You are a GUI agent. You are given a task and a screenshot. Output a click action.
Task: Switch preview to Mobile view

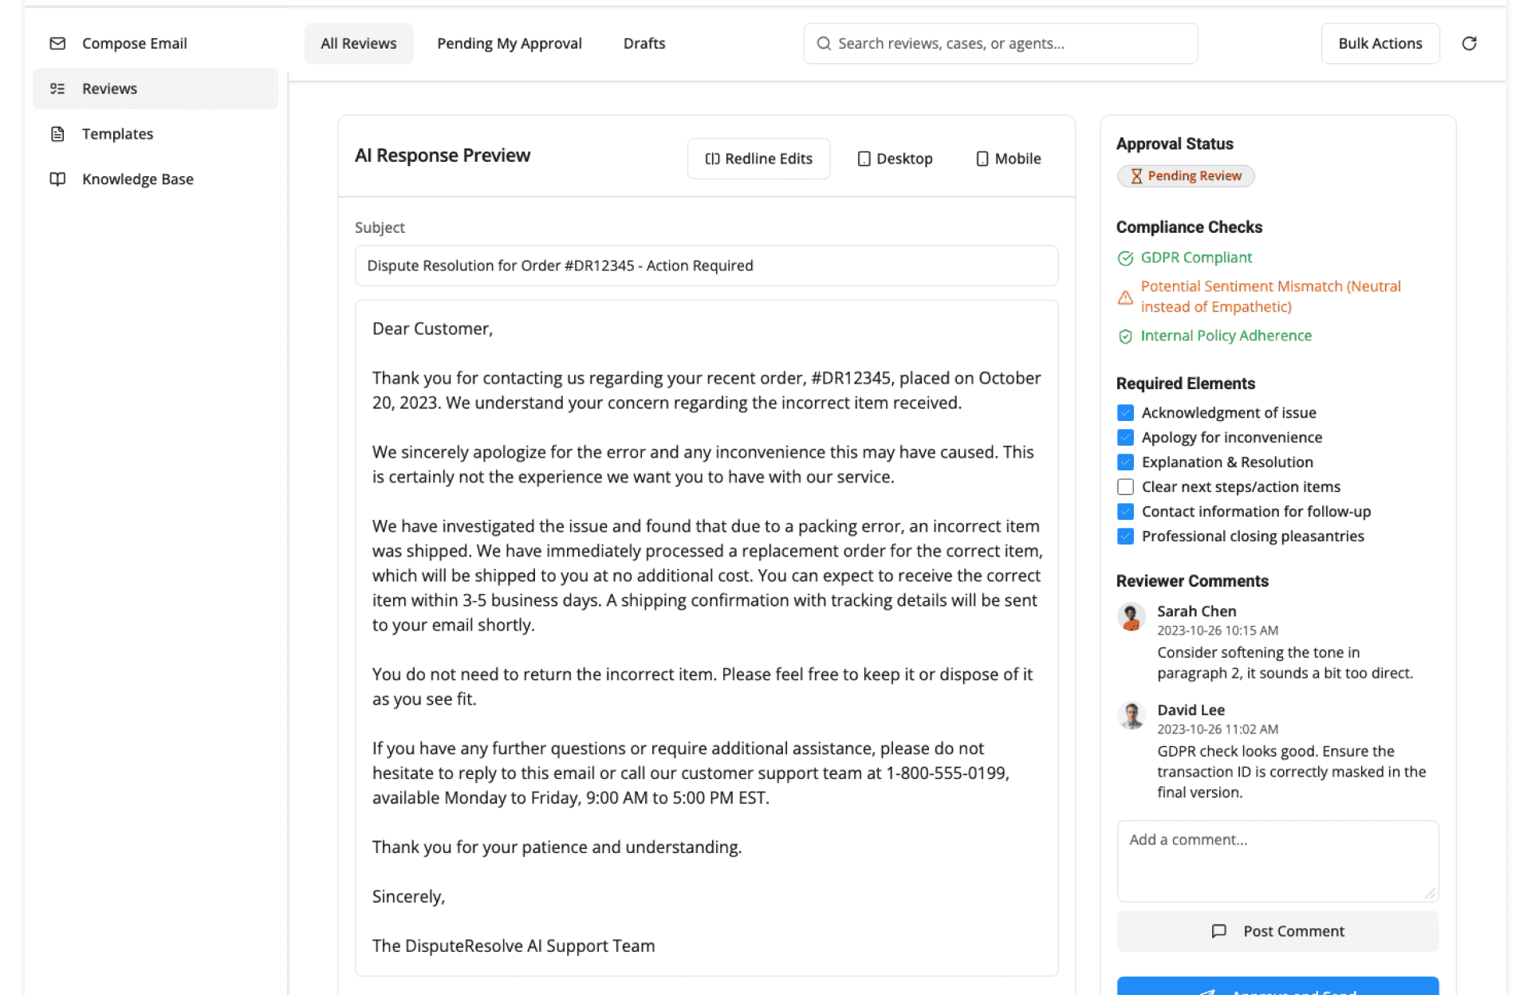(1009, 159)
